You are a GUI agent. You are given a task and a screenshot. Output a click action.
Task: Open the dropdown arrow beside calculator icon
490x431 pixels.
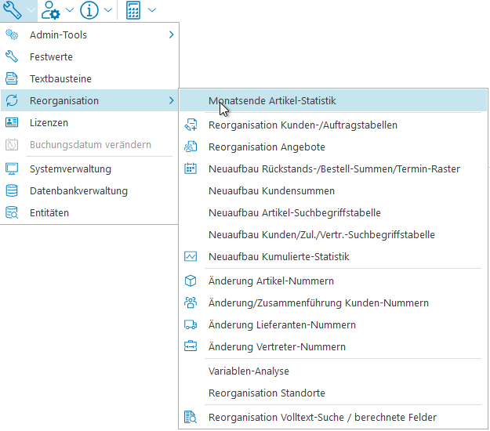pos(151,10)
